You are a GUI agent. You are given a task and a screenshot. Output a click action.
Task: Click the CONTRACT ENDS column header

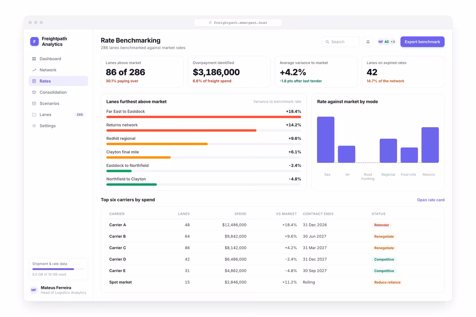click(x=318, y=214)
